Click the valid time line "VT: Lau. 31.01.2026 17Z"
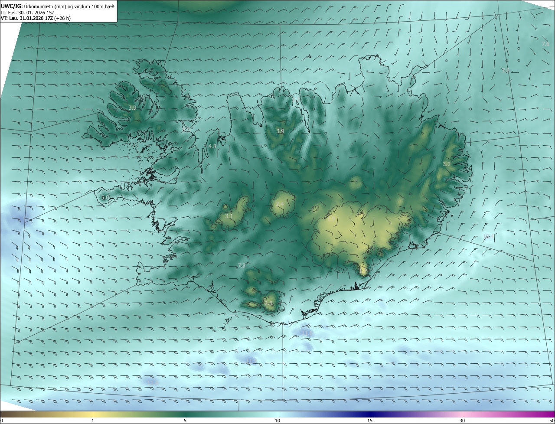This screenshot has width=555, height=424. click(26, 18)
